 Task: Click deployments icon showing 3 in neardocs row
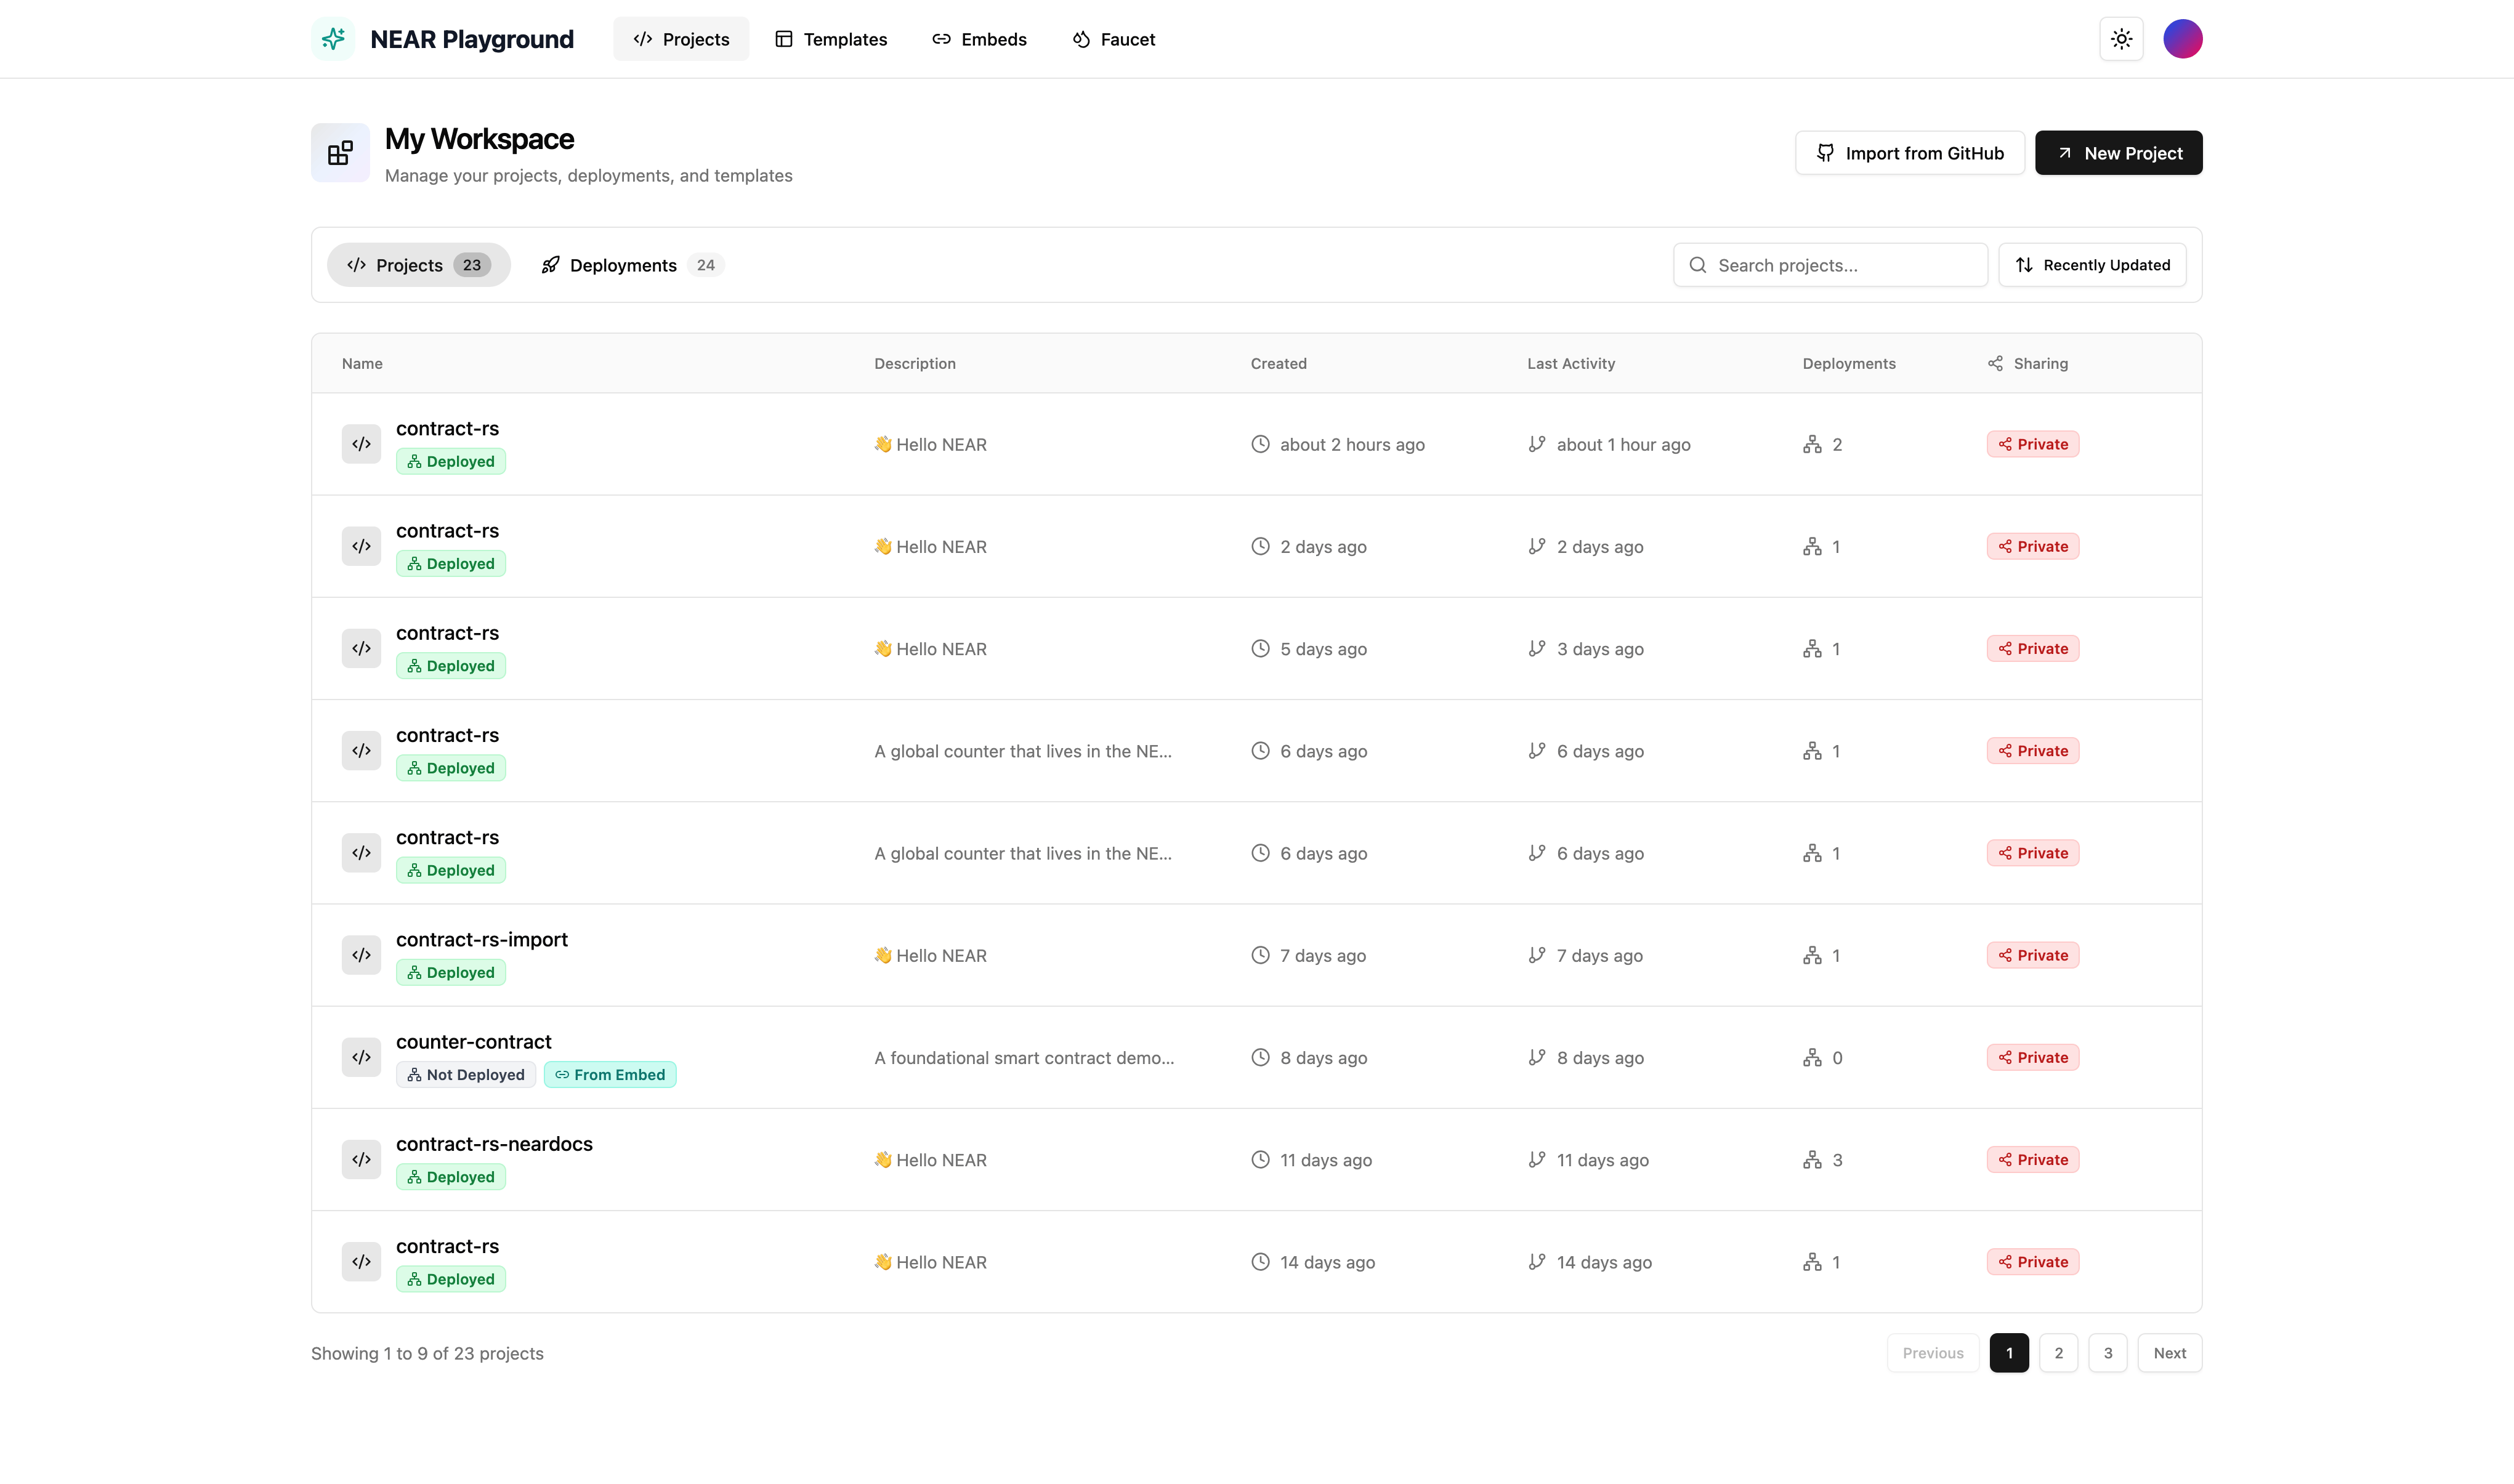coord(1812,1159)
